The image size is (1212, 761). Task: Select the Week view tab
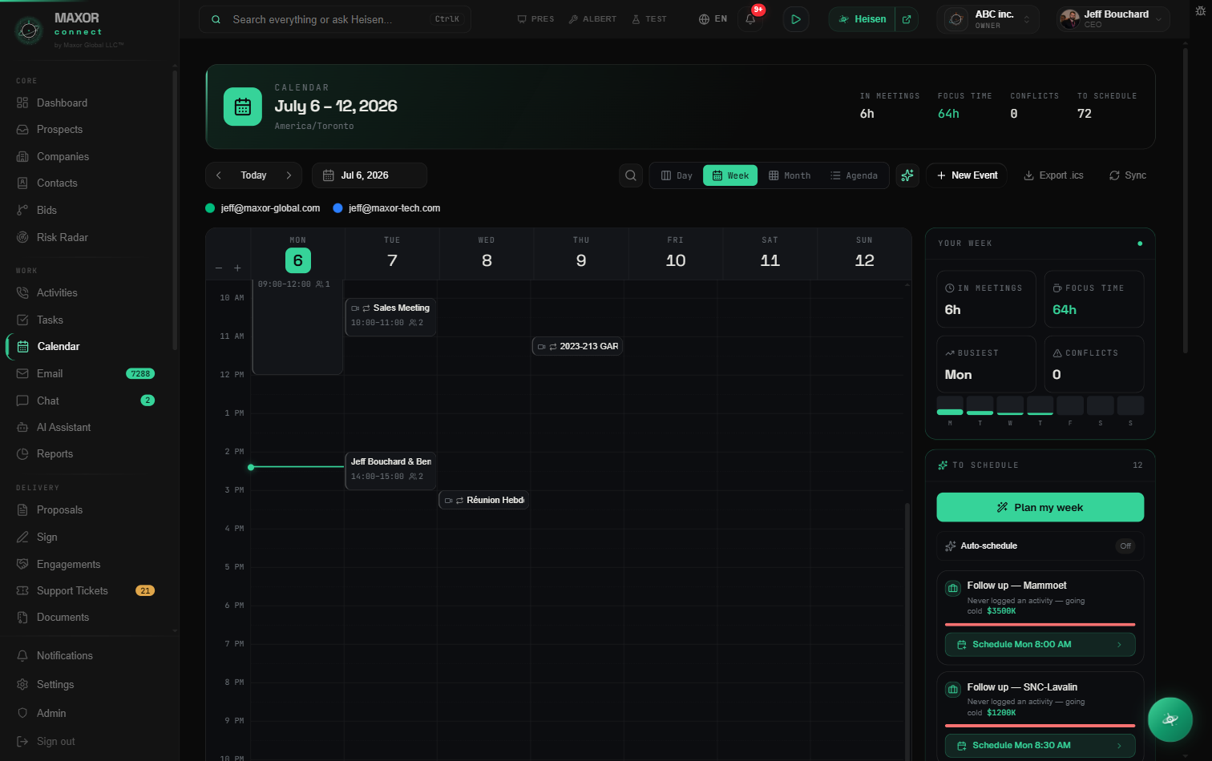click(x=730, y=175)
